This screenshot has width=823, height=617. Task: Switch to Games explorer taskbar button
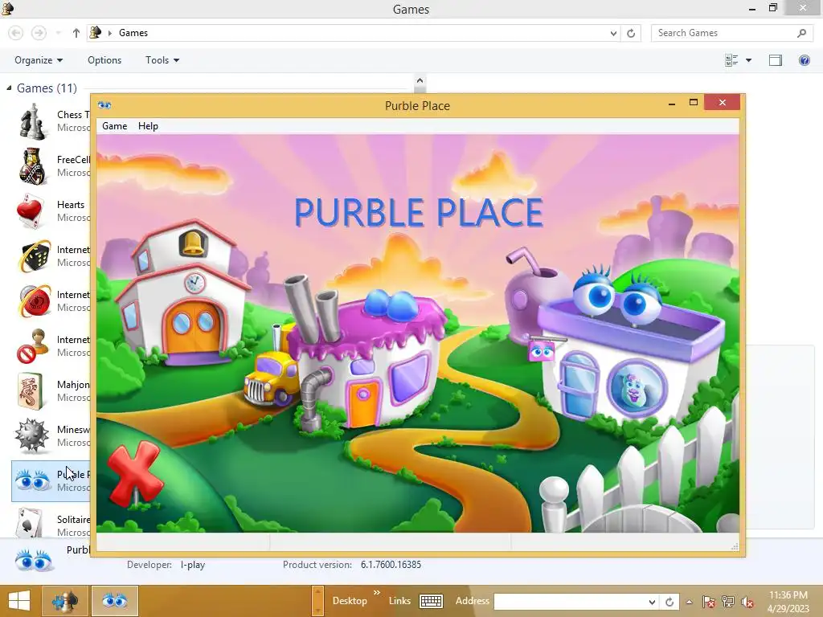[x=65, y=601]
